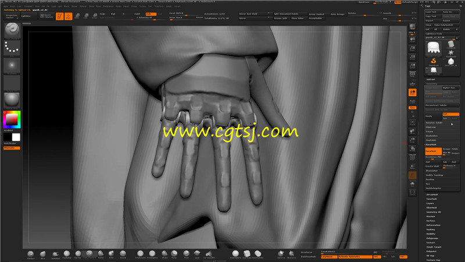Select the CurveQuadFill brush
Screen dimensions: 465x262
click(x=209, y=254)
